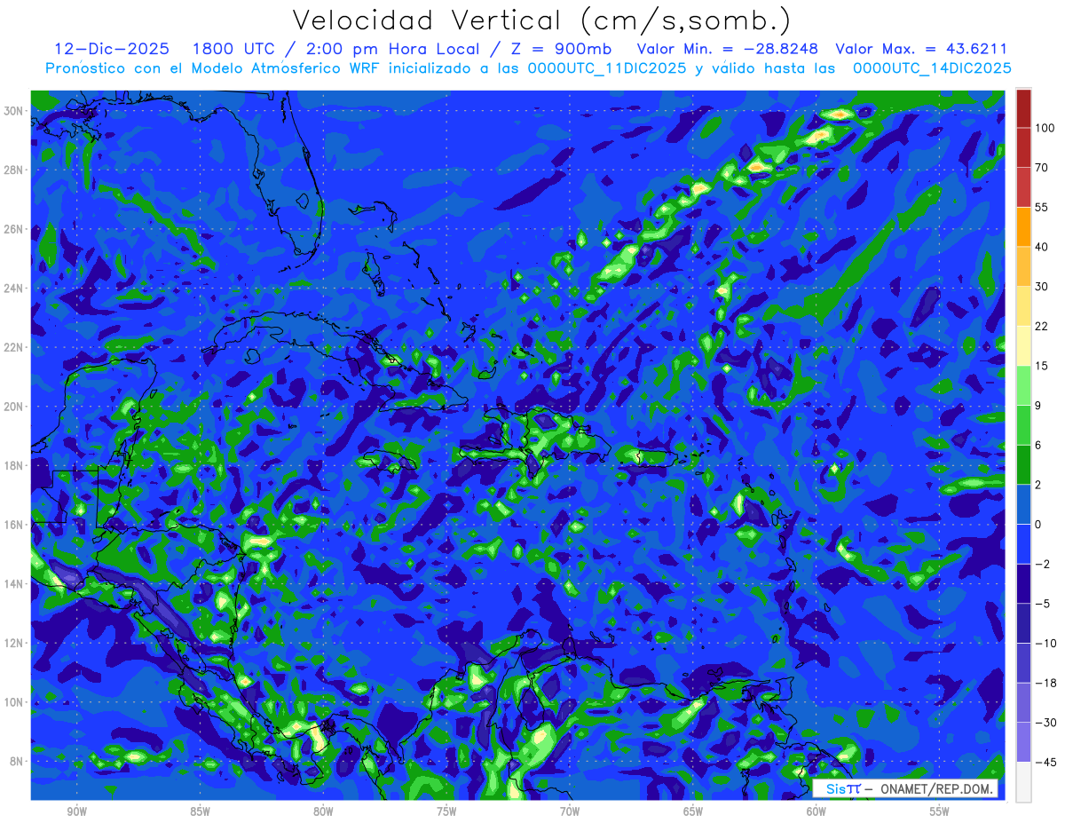Viewport: 1065px width, 823px height.
Task: Click the colorbar label '9'
Action: tap(1038, 405)
